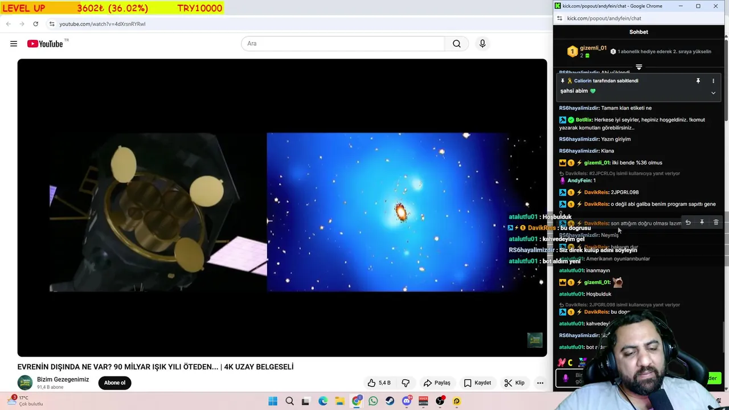This screenshot has height=410, width=729.
Task: Switch to Google Chrome in the taskbar
Action: click(357, 401)
